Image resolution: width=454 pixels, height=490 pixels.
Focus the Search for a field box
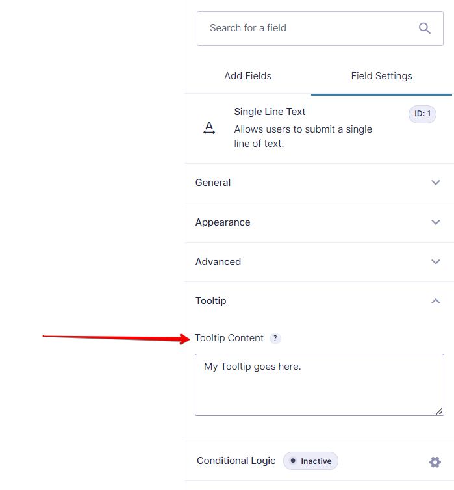[x=305, y=28]
